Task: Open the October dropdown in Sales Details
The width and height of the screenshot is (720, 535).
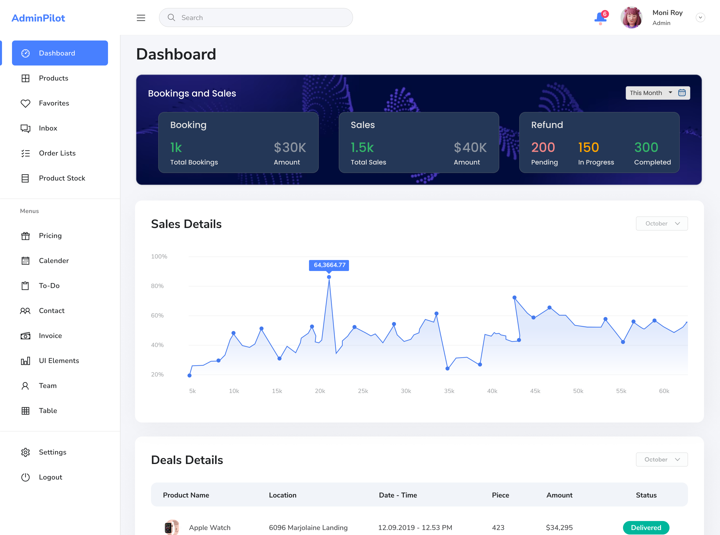Action: click(662, 223)
